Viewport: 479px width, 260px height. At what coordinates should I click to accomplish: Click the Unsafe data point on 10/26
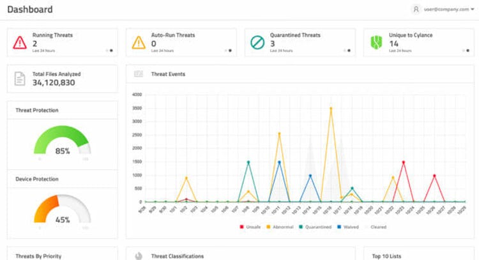point(434,176)
